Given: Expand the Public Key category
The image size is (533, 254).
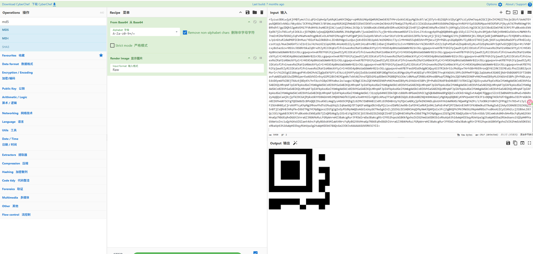Looking at the screenshot, I should tap(53, 89).
